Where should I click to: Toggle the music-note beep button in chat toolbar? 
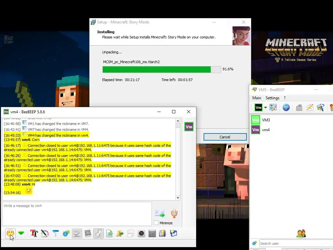tap(99, 234)
